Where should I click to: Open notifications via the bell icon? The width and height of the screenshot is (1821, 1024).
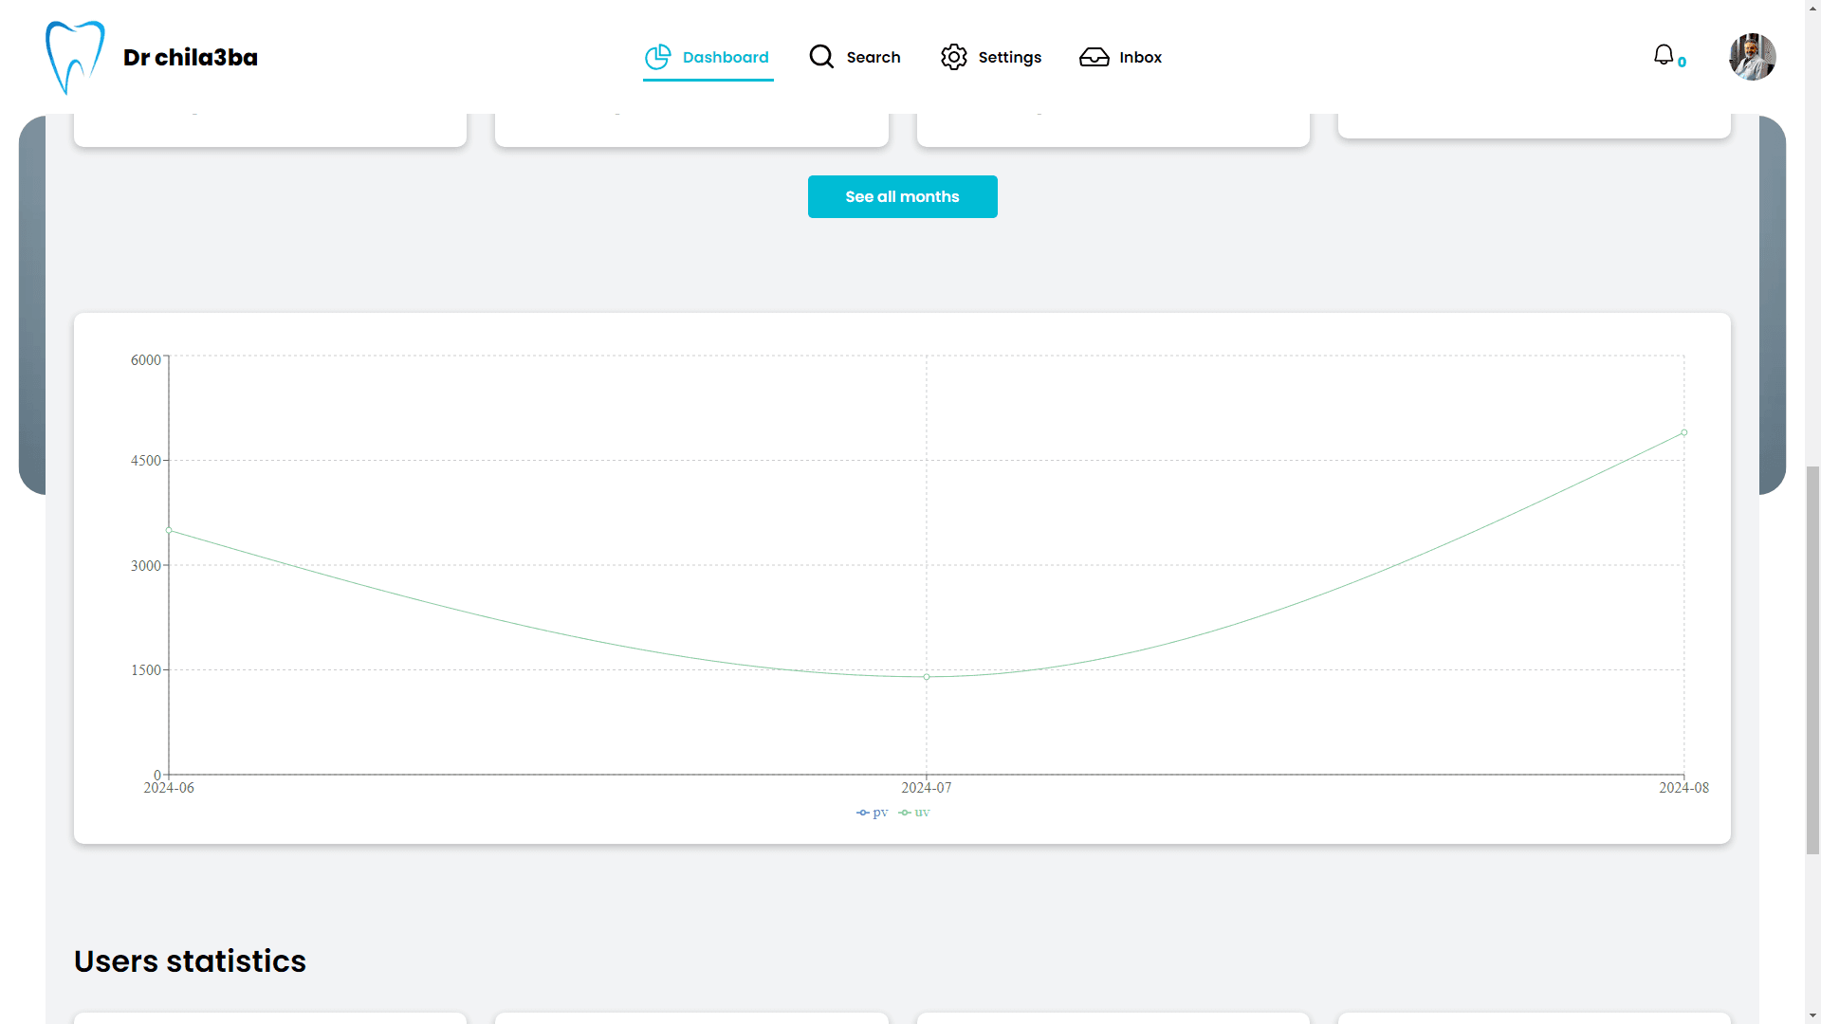tap(1664, 55)
